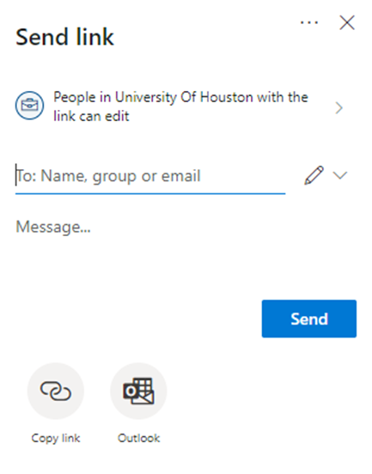This screenshot has width=372, height=474.
Task: Click the Outlook envelope icon
Action: point(139,391)
